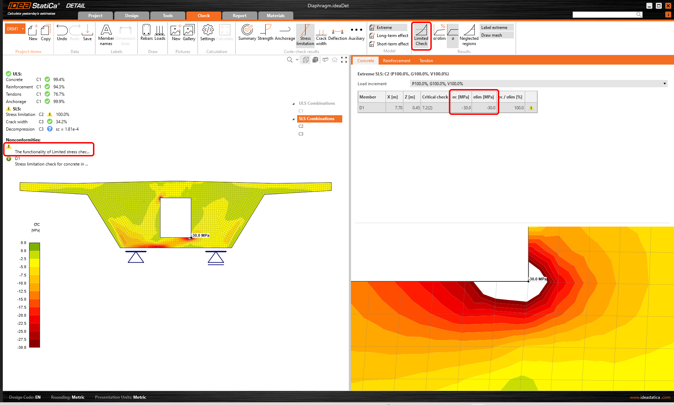674x405 pixels.
Task: Enable Long-term effect model
Action: pos(389,36)
